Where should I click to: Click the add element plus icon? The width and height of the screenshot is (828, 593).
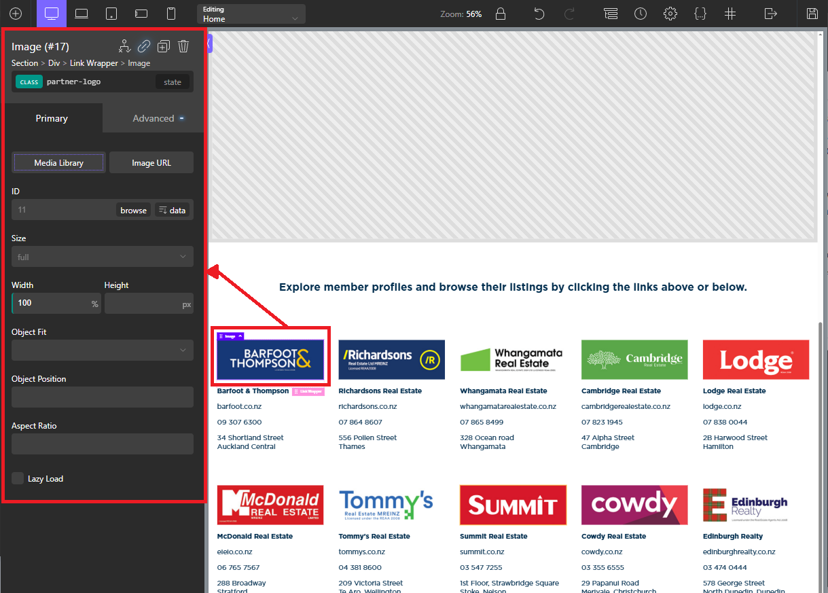[15, 14]
